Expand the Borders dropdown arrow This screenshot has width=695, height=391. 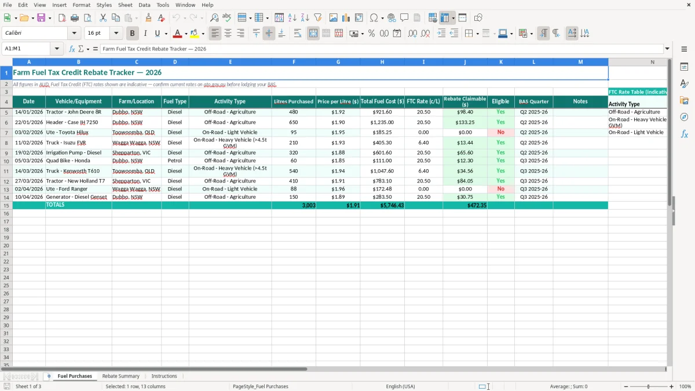coord(477,34)
